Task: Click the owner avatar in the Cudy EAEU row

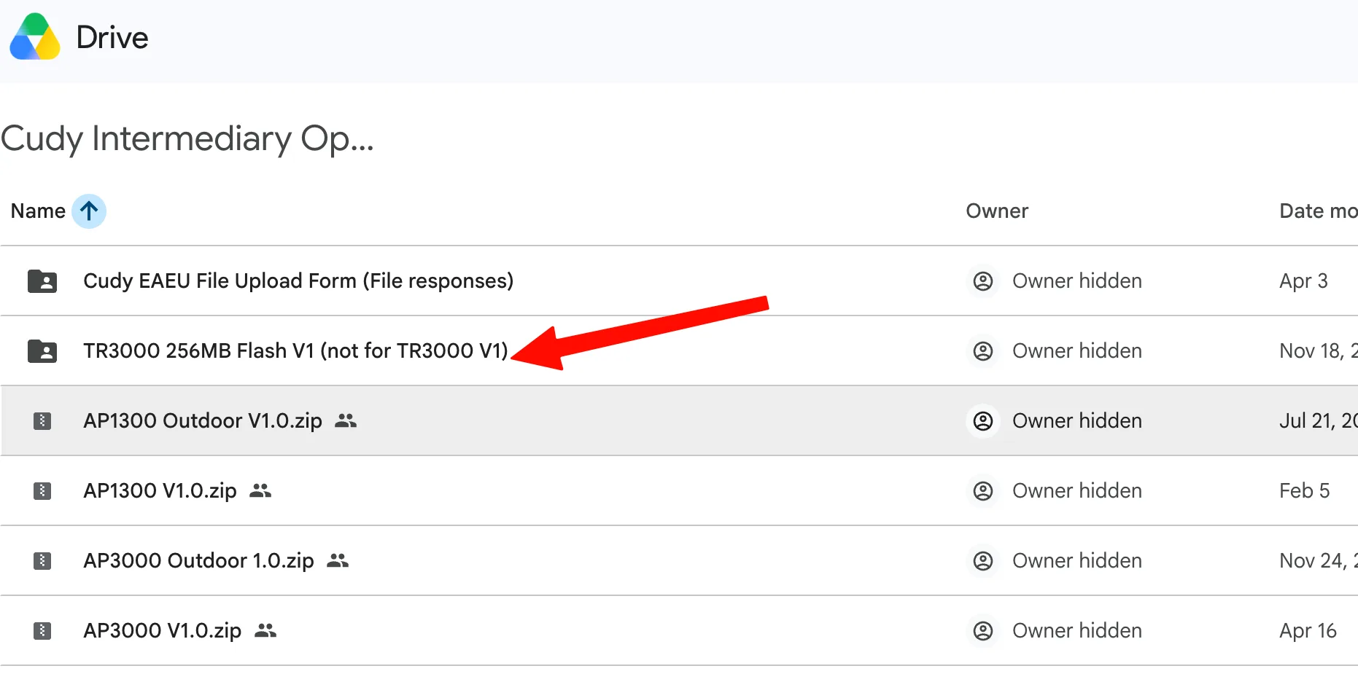Action: (983, 281)
